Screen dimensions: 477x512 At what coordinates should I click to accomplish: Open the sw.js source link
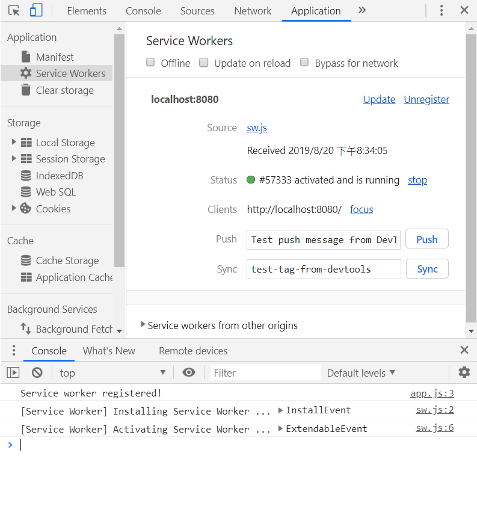pos(257,128)
